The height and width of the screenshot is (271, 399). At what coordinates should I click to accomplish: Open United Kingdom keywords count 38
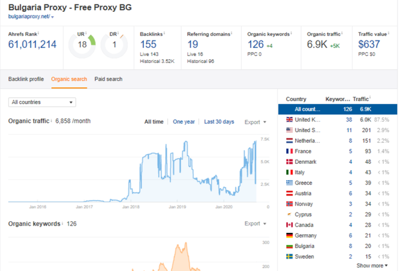click(x=349, y=120)
